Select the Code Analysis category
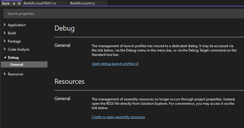 coord(19,49)
